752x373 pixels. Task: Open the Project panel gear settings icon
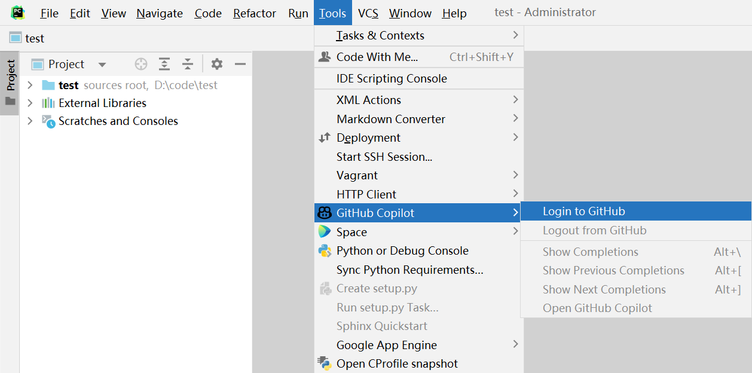(217, 64)
